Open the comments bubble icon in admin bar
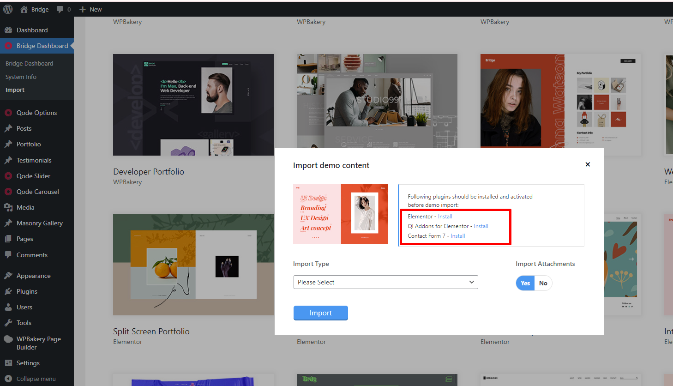The image size is (673, 386). coord(60,9)
